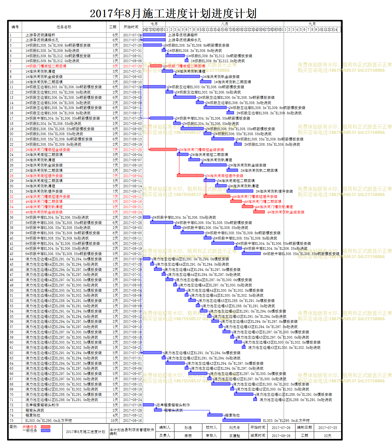Click footer text 2017年8月施工进度计划
392x447 pixels.
[x=86, y=432]
